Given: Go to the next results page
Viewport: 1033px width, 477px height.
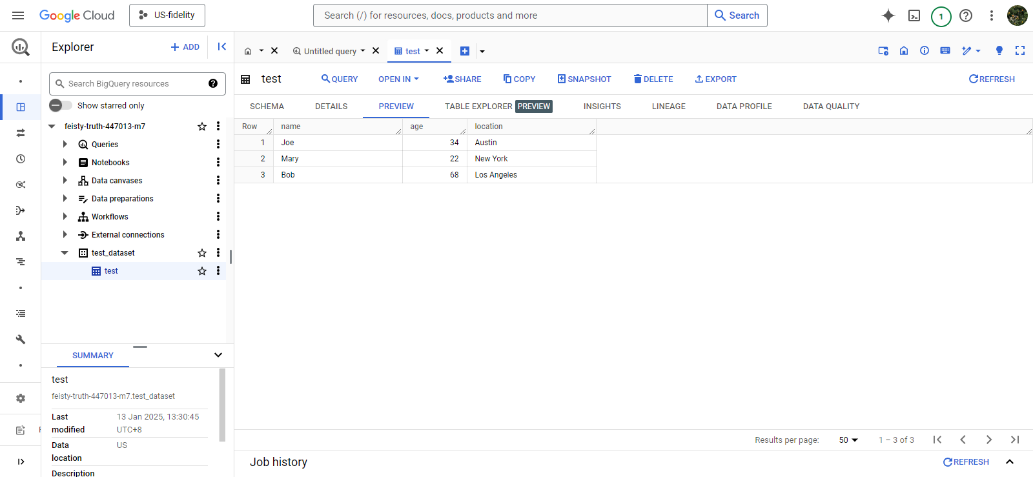Looking at the screenshot, I should [x=989, y=440].
